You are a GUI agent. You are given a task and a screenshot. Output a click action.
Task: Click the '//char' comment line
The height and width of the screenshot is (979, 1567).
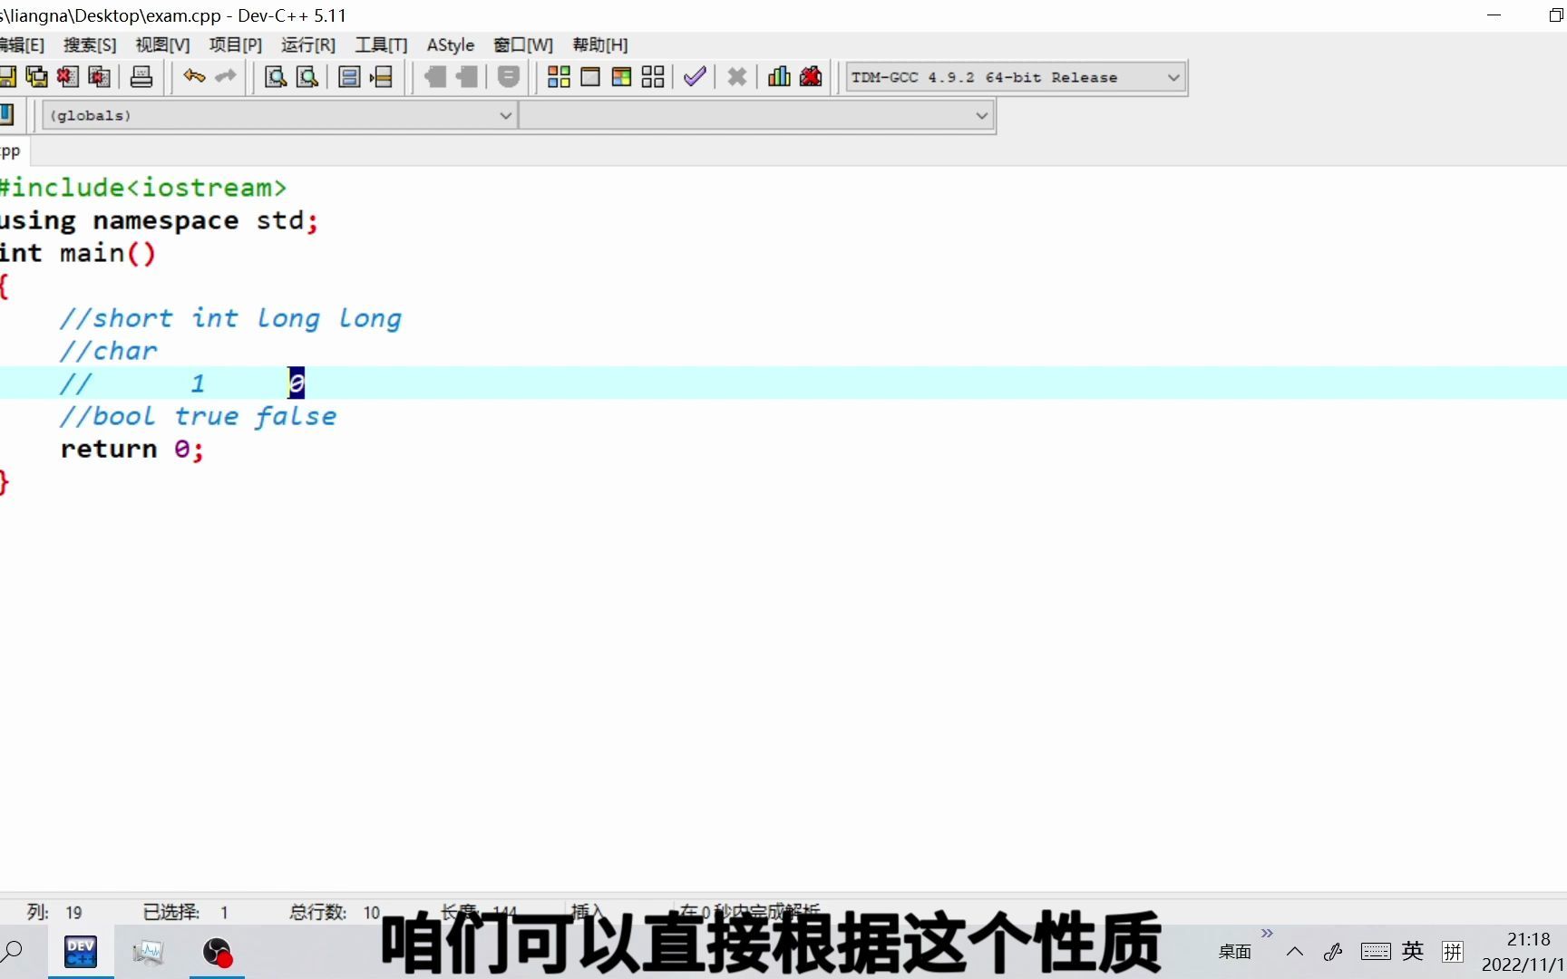tap(109, 351)
